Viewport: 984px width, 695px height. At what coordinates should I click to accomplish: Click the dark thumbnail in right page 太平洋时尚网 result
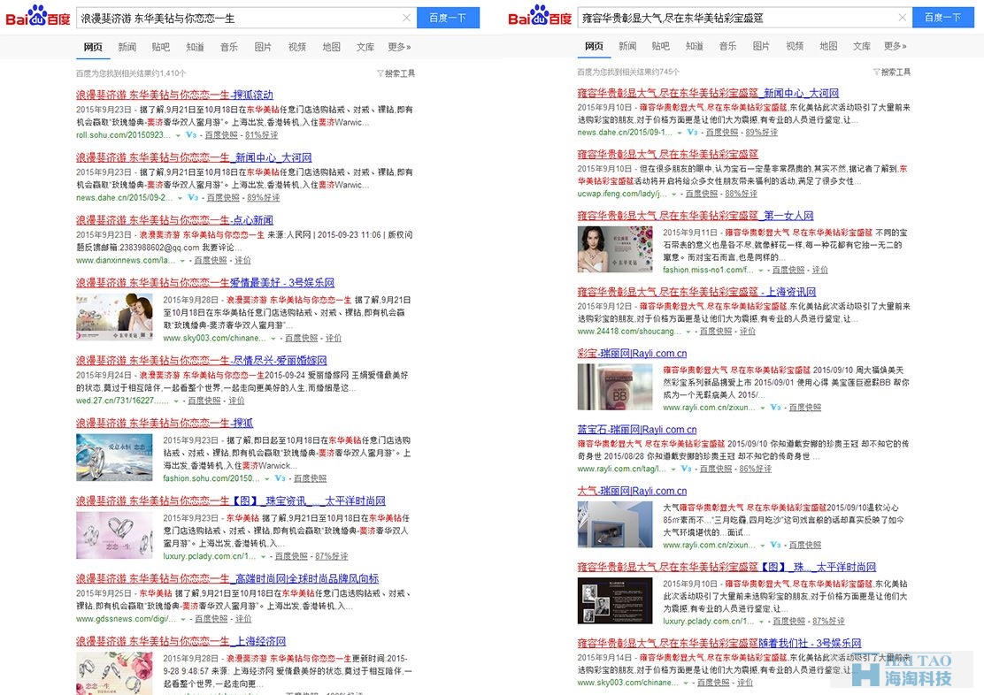click(615, 601)
